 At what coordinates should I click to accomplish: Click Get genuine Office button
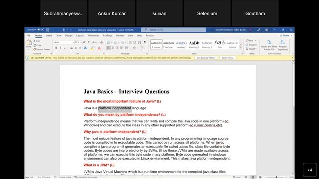pyautogui.click(x=206, y=58)
